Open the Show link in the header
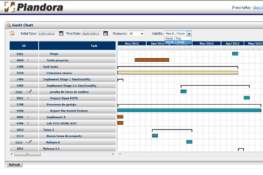Image resolution: width=263 pixels, height=175 pixels. (x=258, y=8)
